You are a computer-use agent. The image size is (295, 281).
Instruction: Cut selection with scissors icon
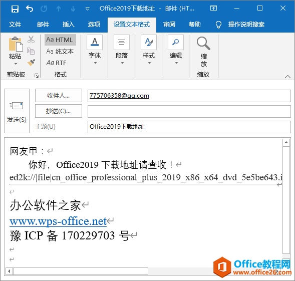[31, 40]
